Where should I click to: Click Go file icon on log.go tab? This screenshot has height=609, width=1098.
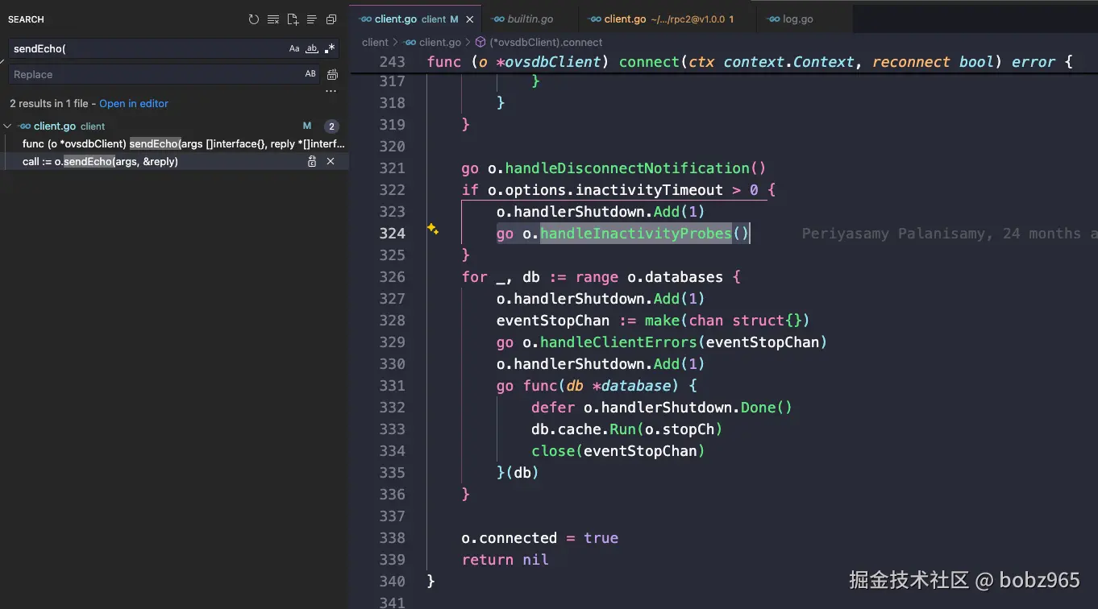click(774, 19)
